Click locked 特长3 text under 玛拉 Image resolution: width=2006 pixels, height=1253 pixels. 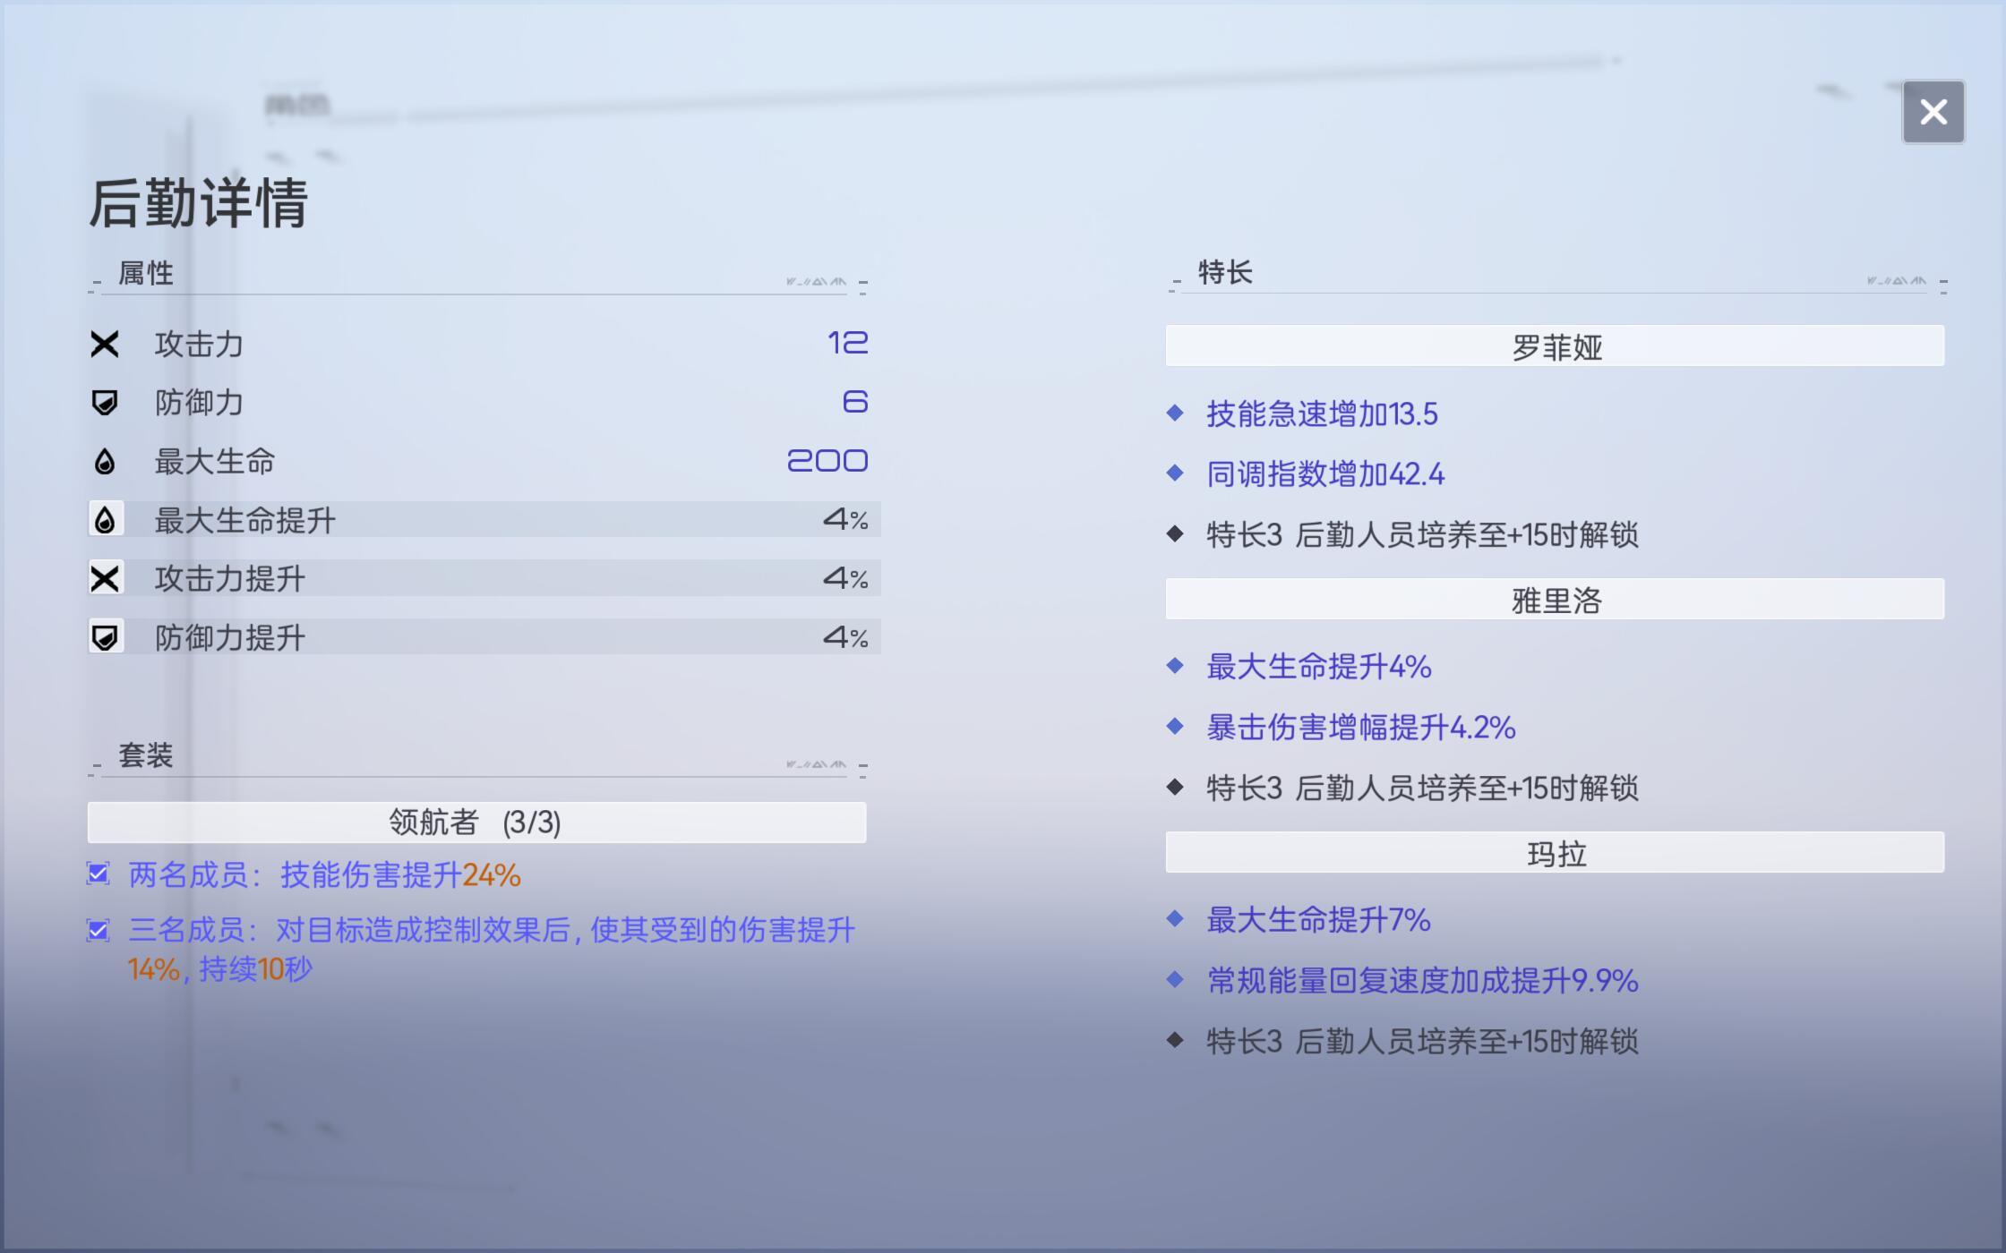pyautogui.click(x=1422, y=1041)
